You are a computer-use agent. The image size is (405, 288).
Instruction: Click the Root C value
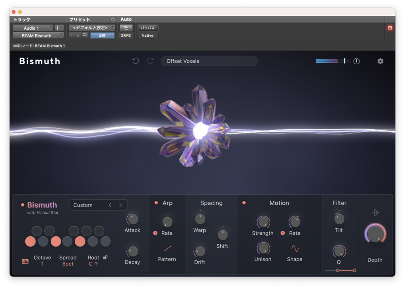pyautogui.click(x=93, y=264)
